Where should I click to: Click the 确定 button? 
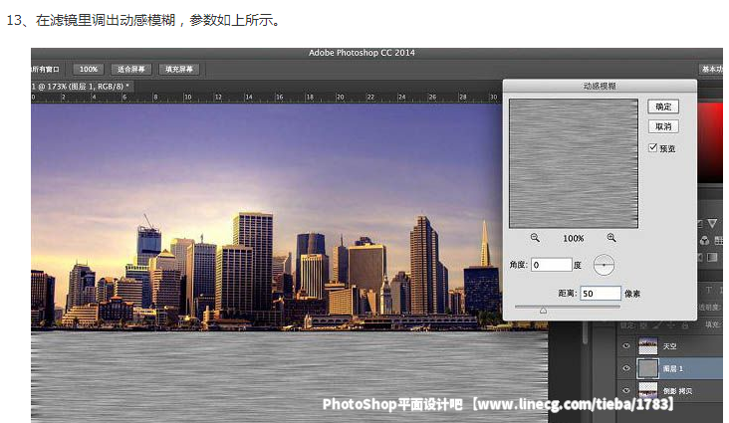[x=663, y=106]
